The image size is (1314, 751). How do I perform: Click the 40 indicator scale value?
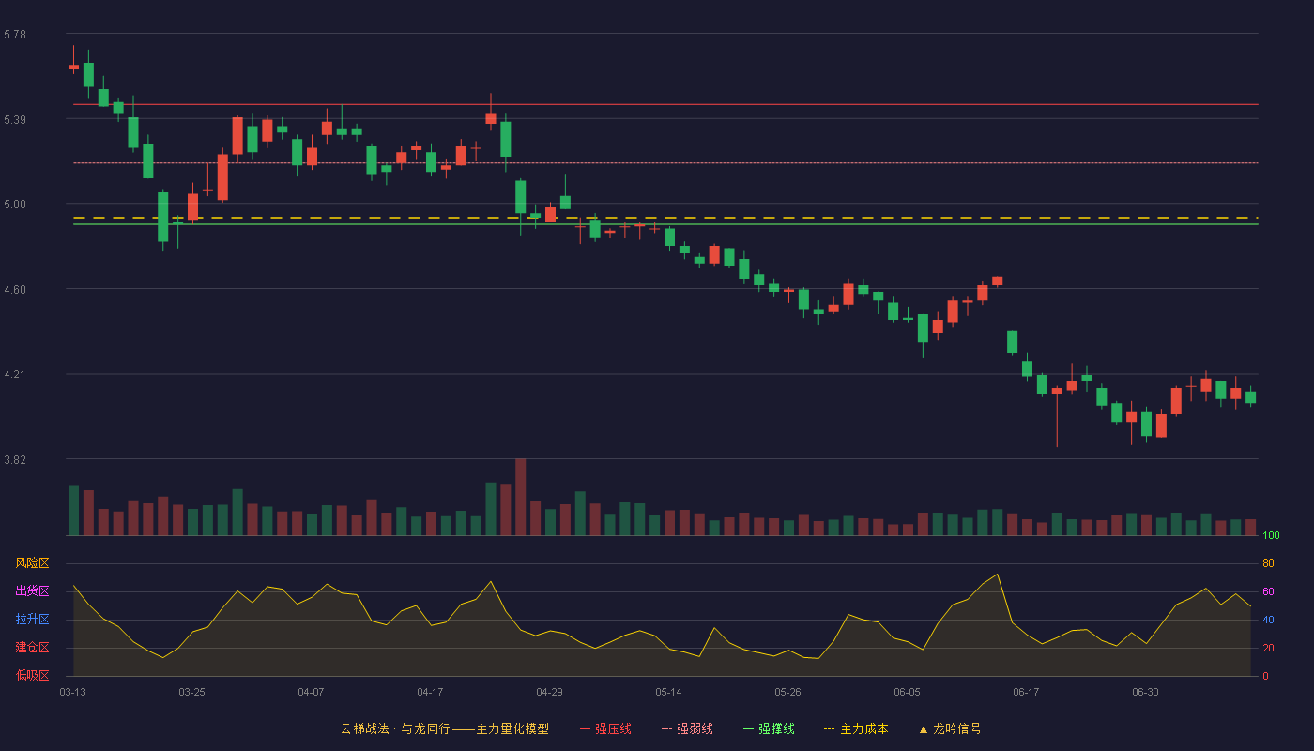[x=1268, y=621]
